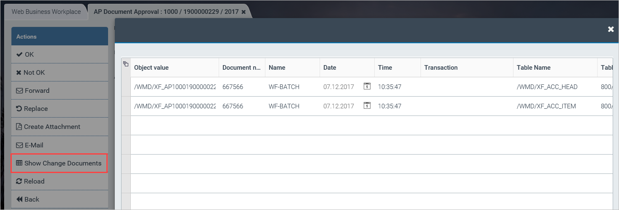This screenshot has height=210, width=619.
Task: Open calendar picker in second row date
Action: pyautogui.click(x=367, y=106)
